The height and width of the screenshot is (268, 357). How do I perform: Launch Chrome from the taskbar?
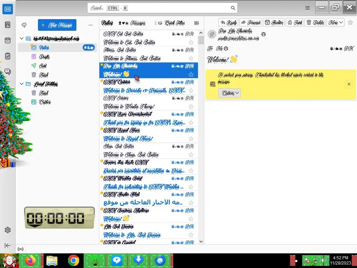(x=73, y=260)
